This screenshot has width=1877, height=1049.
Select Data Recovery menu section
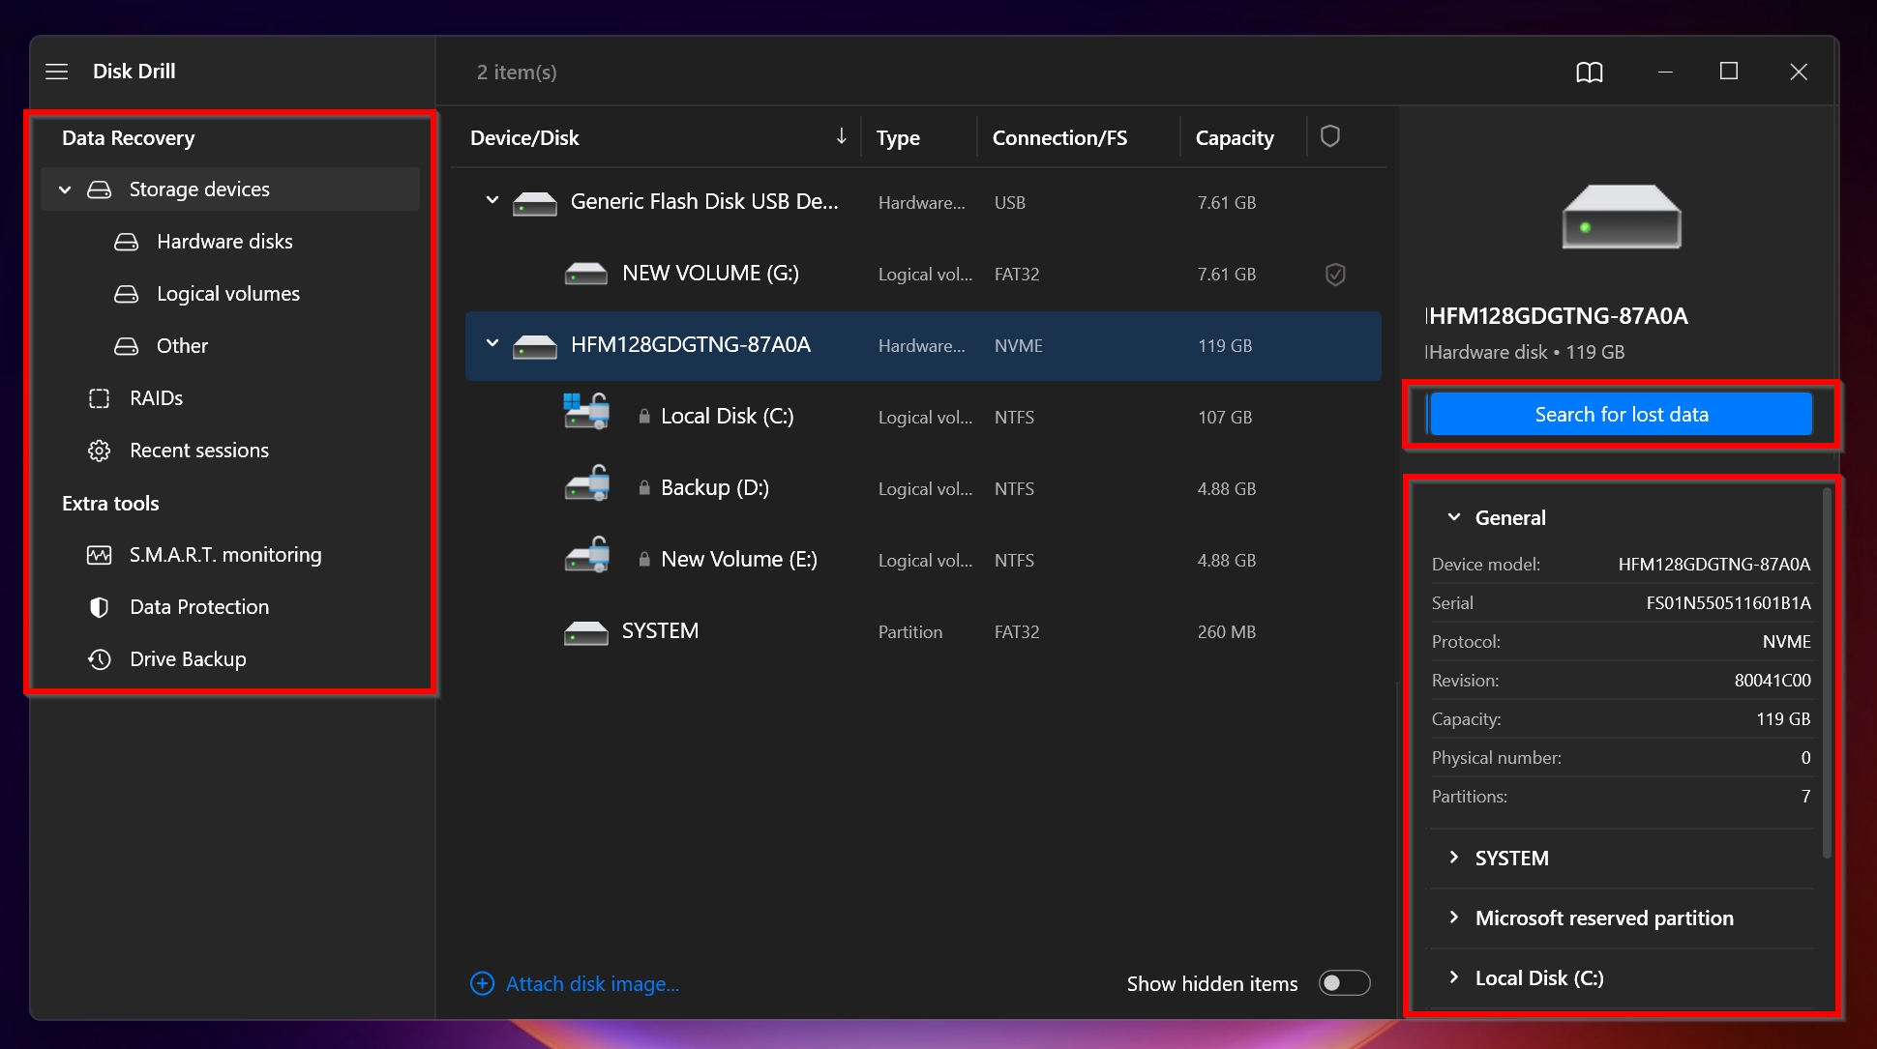tap(128, 138)
